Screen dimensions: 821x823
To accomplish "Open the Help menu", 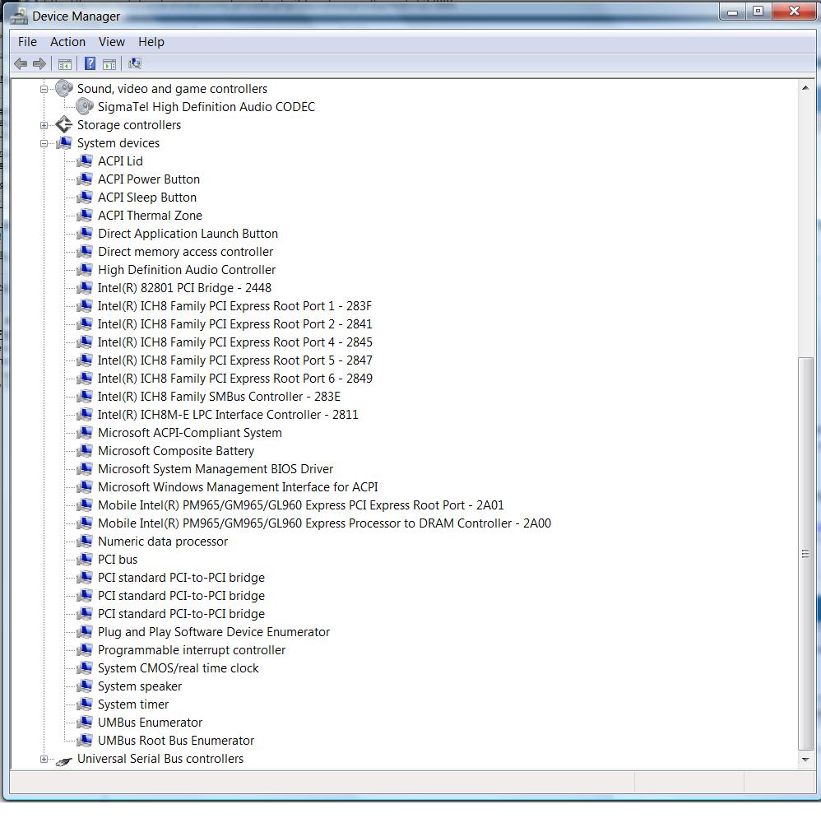I will [151, 42].
